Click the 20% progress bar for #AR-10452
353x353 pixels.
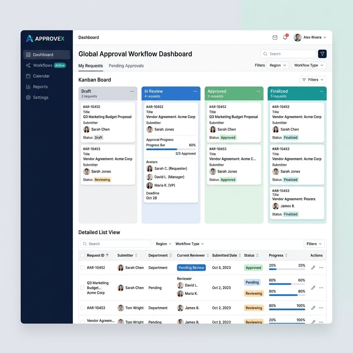tap(287, 269)
